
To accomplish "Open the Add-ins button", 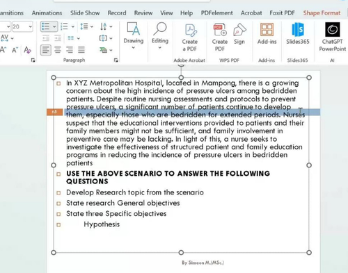I will [267, 34].
